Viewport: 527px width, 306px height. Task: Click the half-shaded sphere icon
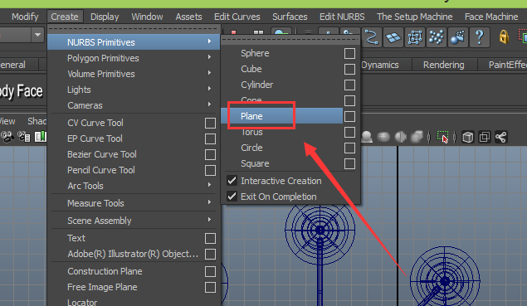click(400, 137)
